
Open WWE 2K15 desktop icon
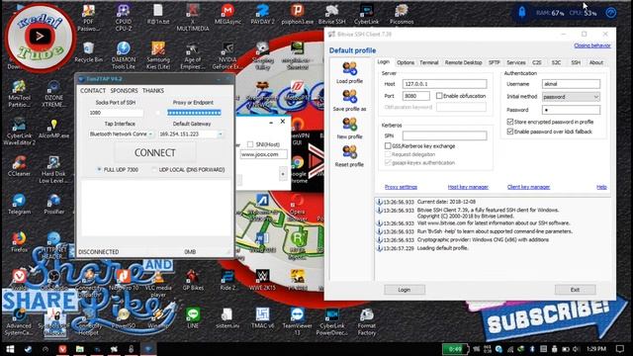(x=262, y=280)
